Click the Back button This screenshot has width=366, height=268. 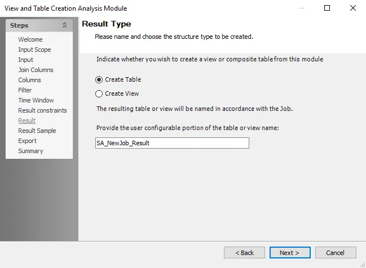click(x=244, y=253)
